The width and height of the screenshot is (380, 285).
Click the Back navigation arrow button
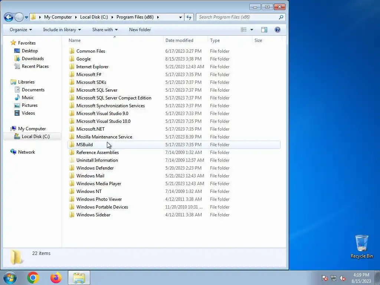pyautogui.click(x=9, y=17)
